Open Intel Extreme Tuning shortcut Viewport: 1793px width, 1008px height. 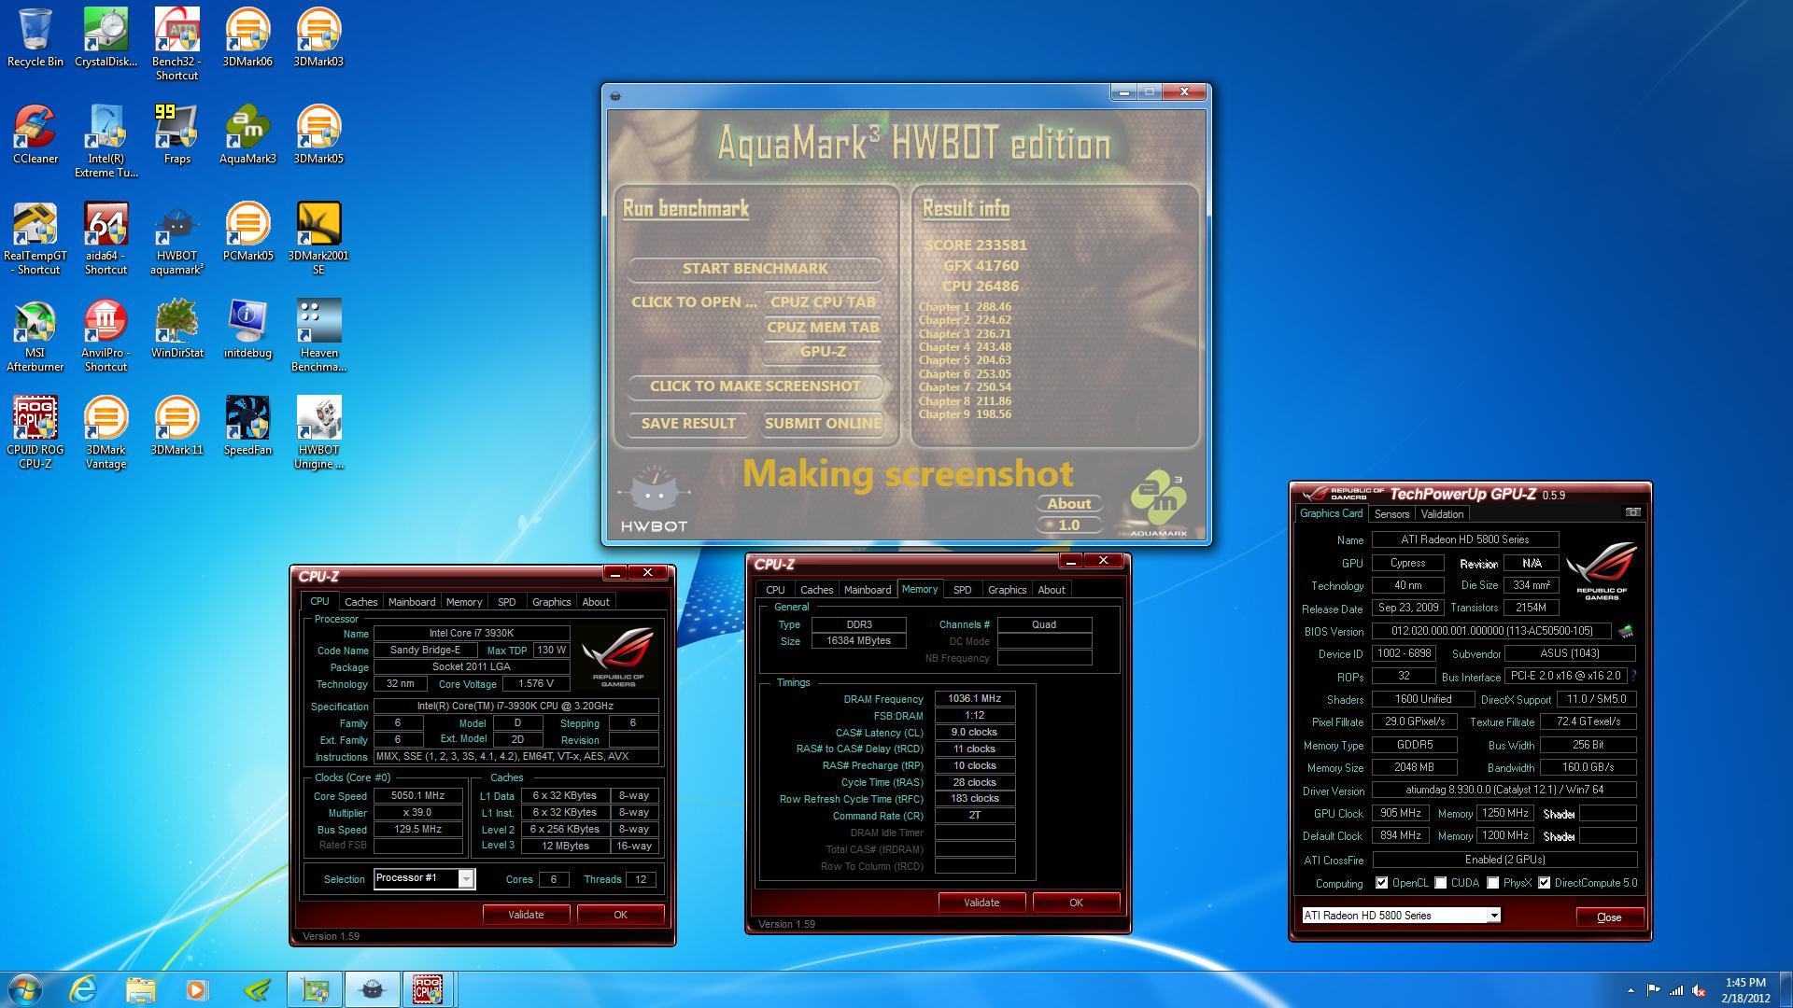pyautogui.click(x=106, y=141)
